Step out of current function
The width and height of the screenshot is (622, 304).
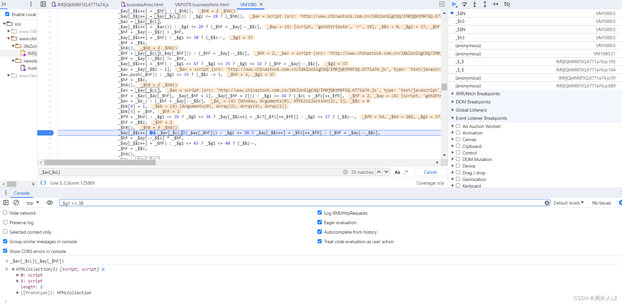click(x=485, y=4)
